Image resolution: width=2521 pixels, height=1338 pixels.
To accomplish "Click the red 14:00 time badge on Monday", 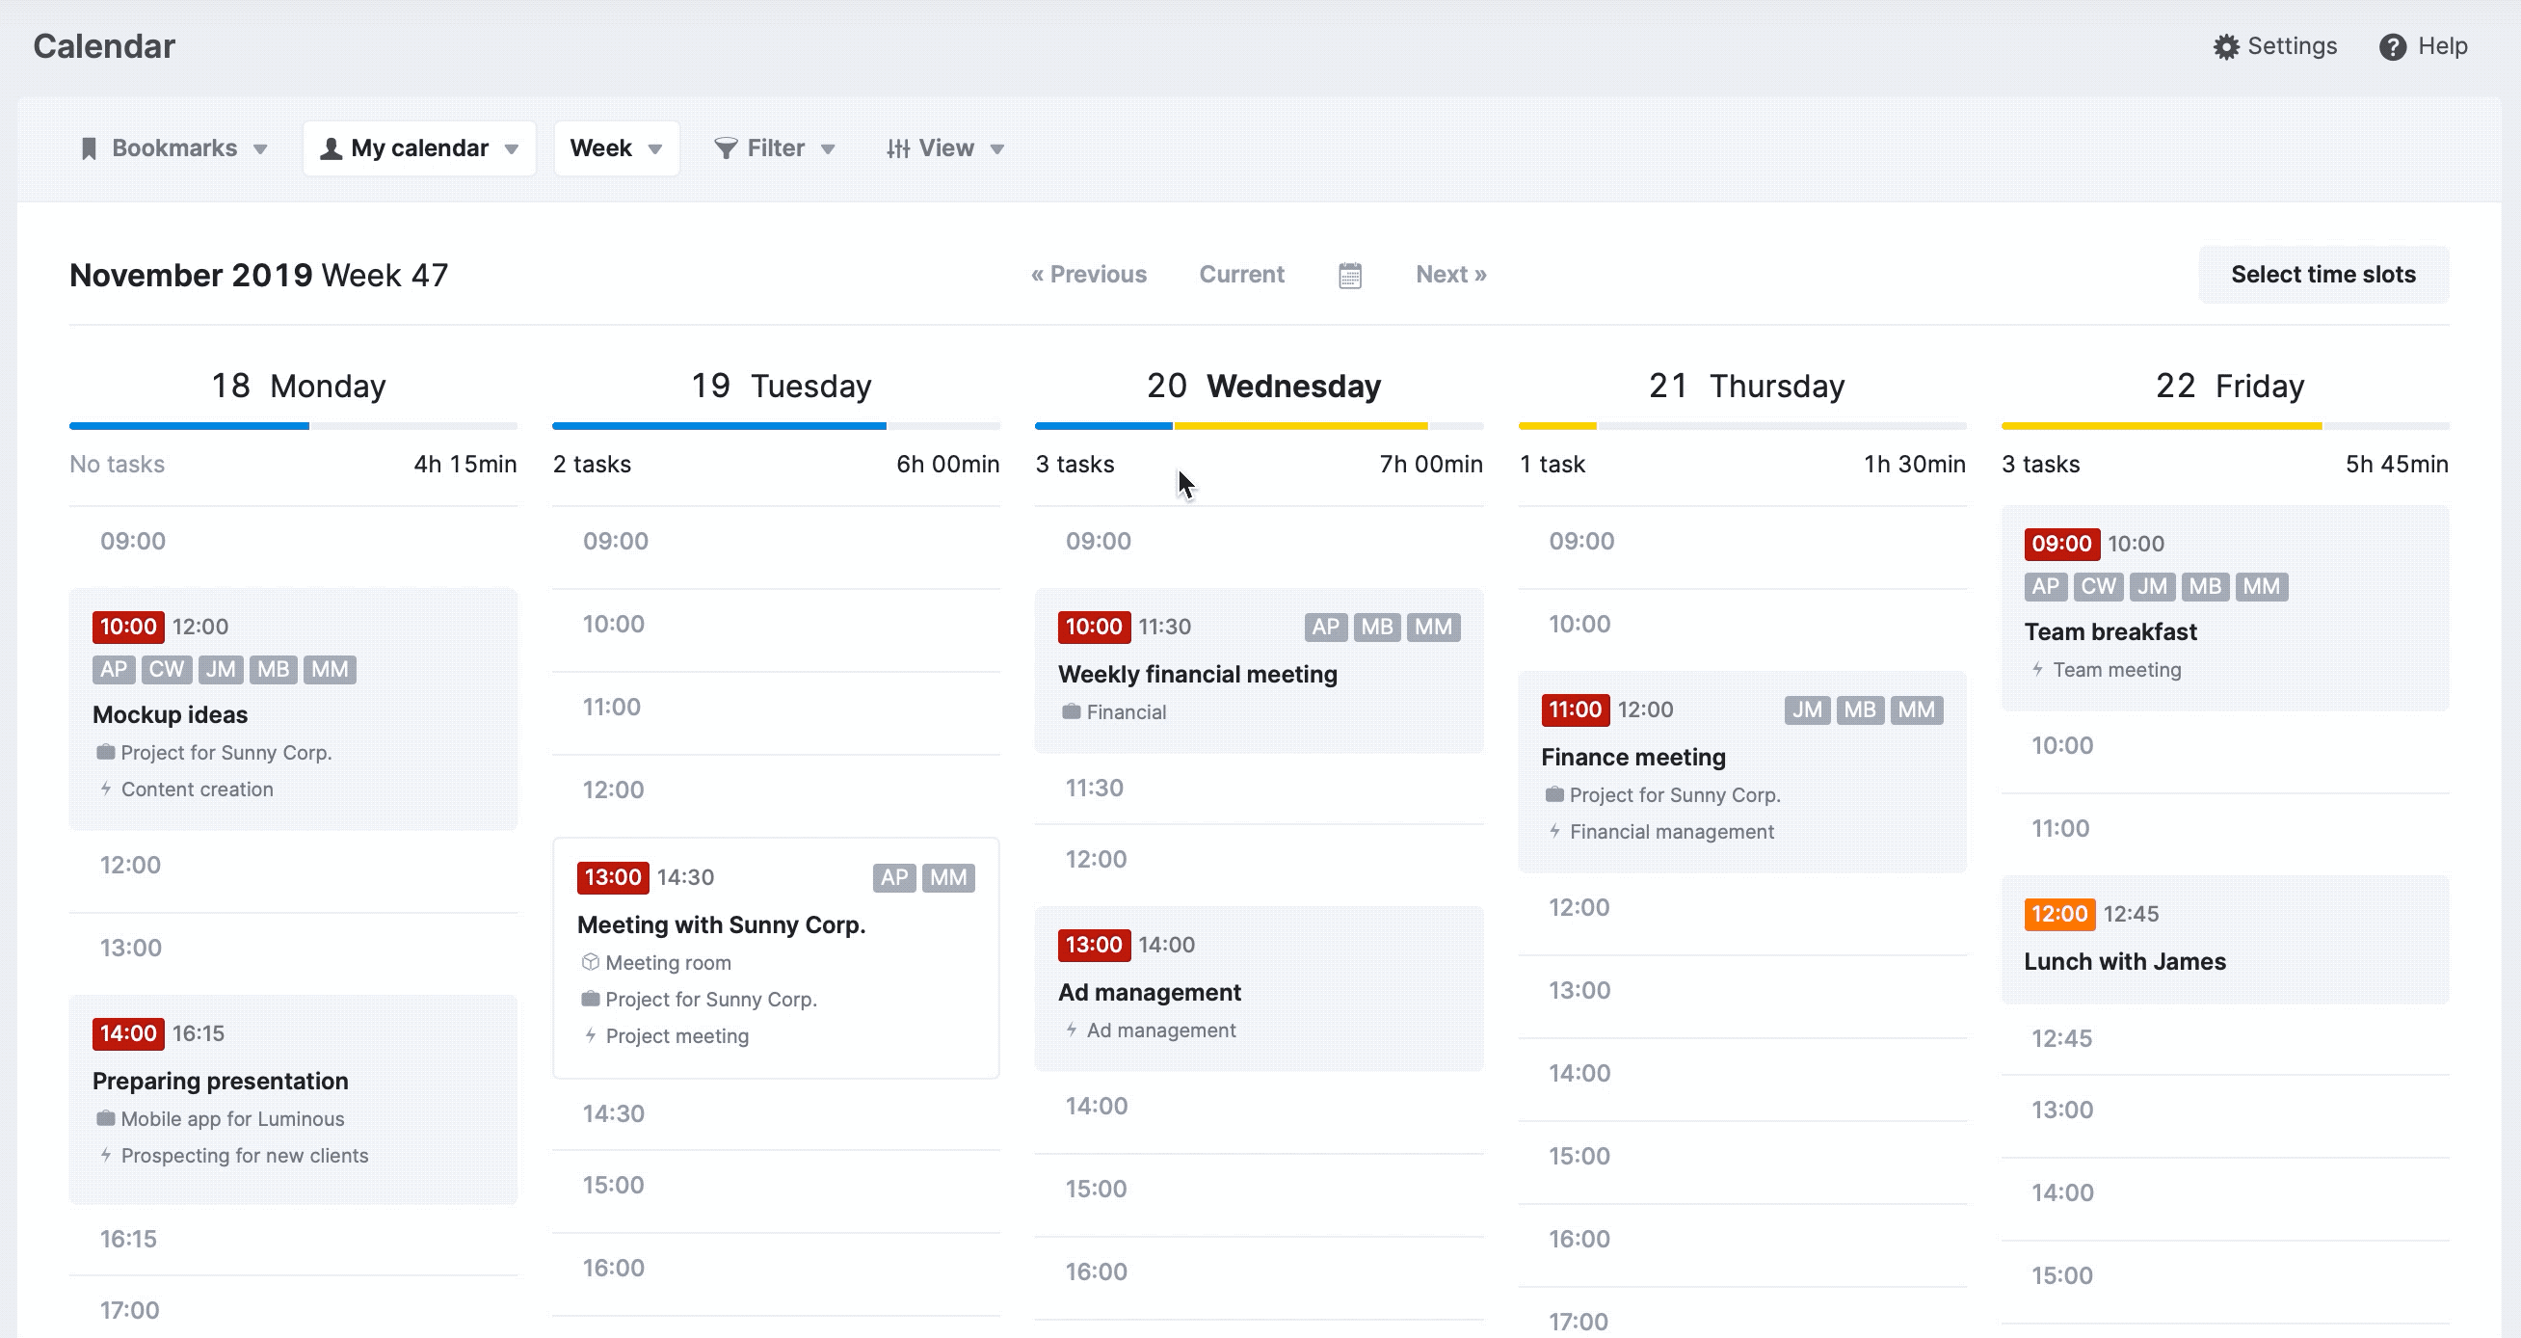I will point(128,1033).
